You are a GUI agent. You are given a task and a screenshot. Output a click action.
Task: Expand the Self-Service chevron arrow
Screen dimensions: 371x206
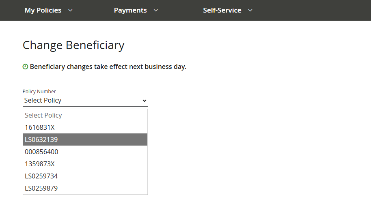click(x=250, y=11)
